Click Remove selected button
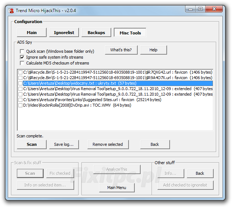 point(108,144)
